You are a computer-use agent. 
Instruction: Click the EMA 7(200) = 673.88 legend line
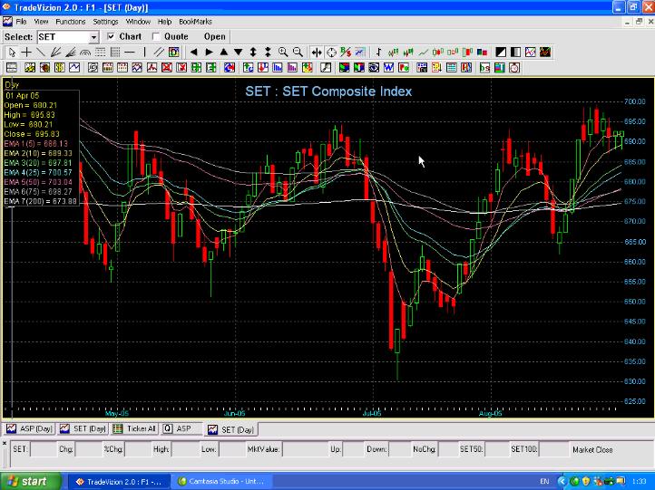coord(40,201)
